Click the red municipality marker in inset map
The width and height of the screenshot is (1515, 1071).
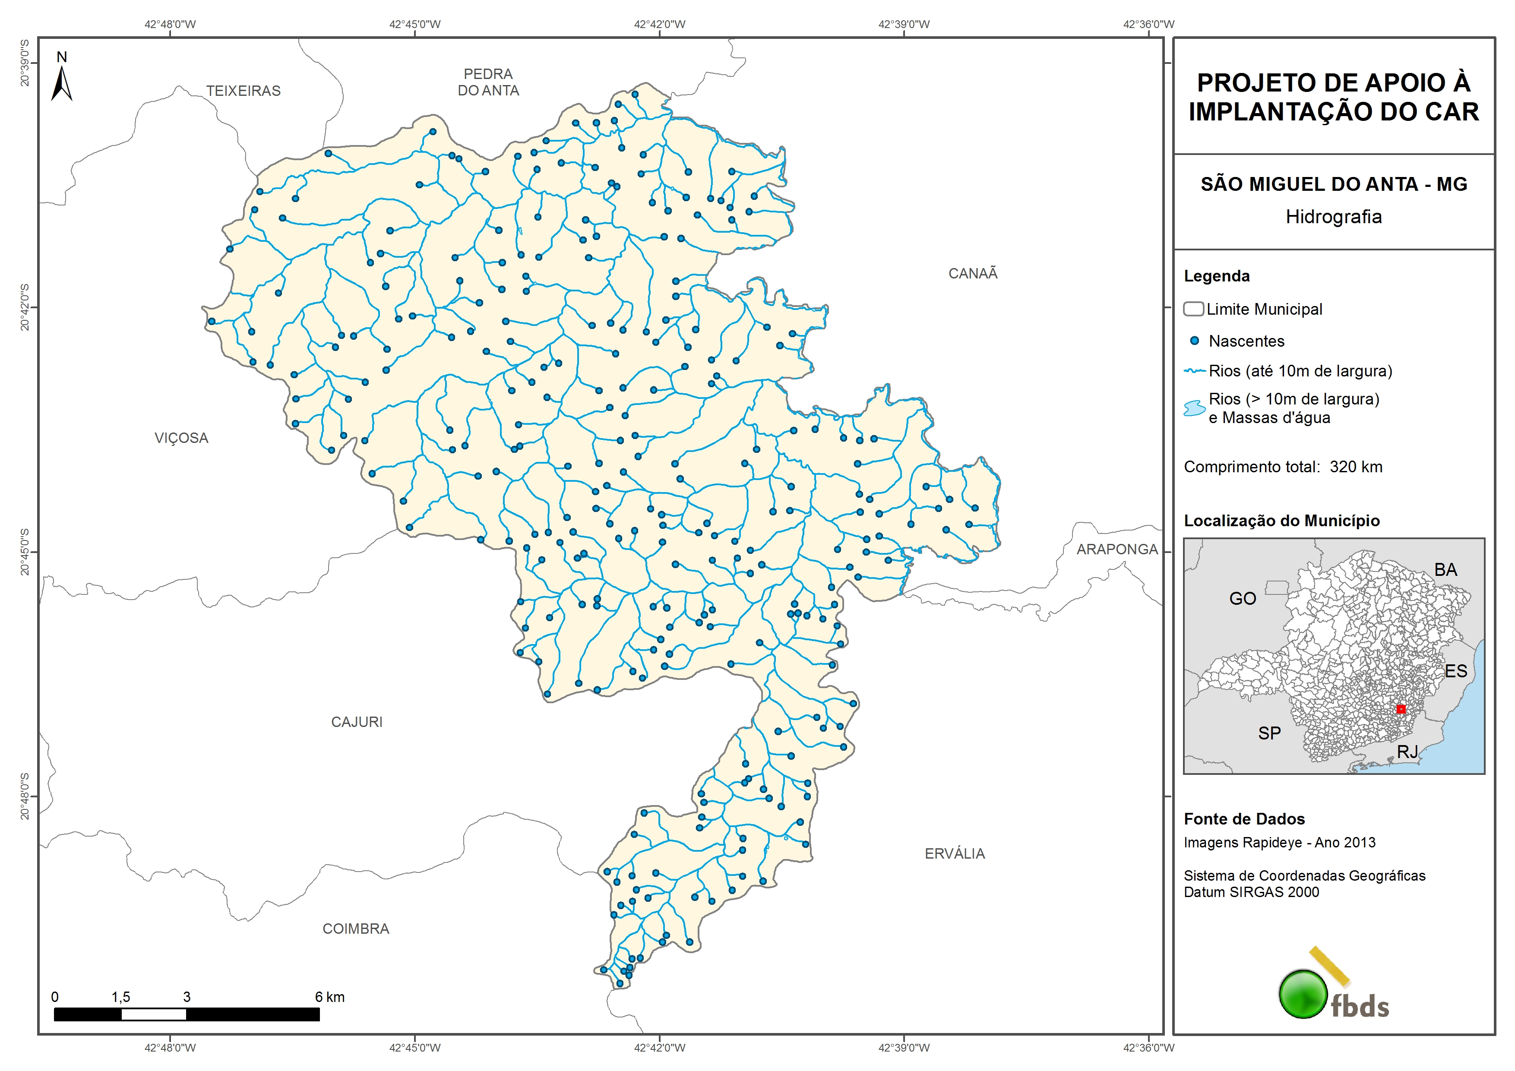tap(1401, 709)
